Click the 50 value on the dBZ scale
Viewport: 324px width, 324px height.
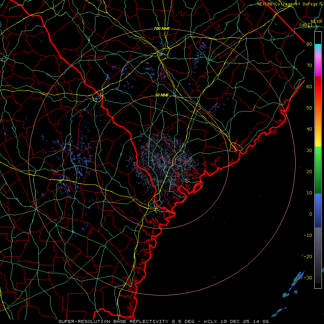tap(309, 108)
